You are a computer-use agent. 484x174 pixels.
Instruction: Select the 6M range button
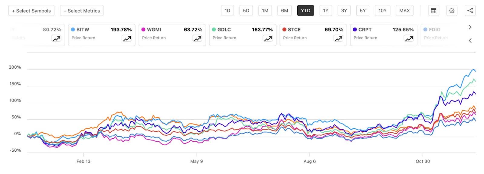[284, 10]
